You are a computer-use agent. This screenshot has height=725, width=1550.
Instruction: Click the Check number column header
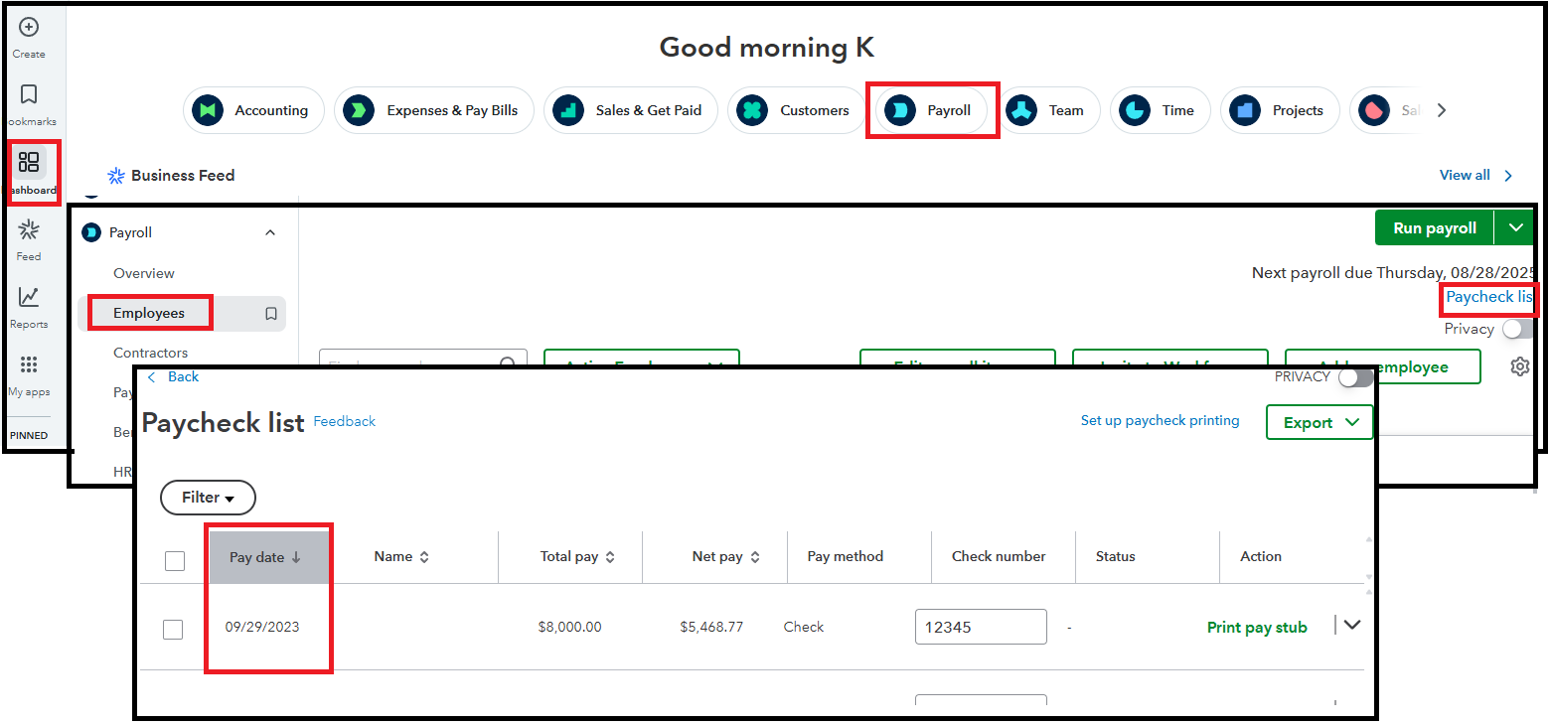point(999,556)
